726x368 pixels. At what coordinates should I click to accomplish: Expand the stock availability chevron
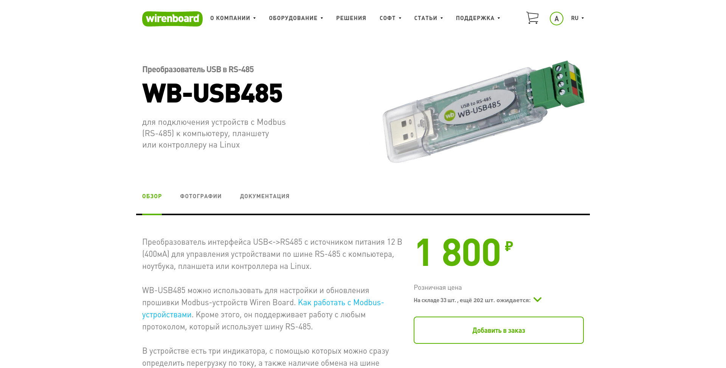[537, 300]
